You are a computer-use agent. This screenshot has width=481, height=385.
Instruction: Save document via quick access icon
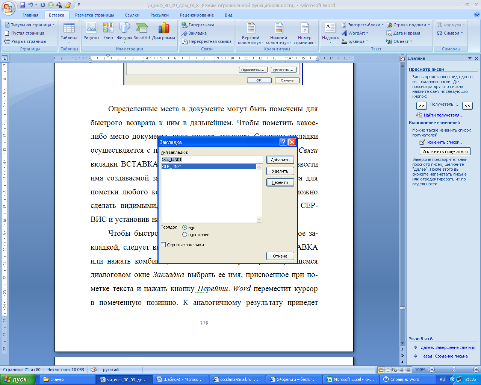[x=23, y=5]
